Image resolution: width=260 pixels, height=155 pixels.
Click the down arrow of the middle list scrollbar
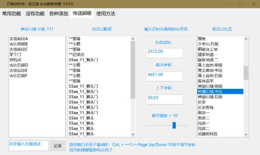133,134
